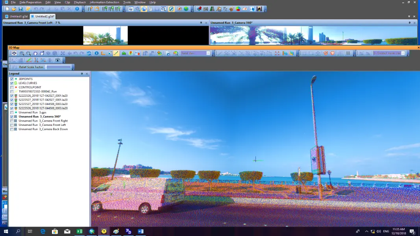Image resolution: width=420 pixels, height=236 pixels.
Task: Uncheck the 3DPOINTS layer checkbox
Action: 12,79
